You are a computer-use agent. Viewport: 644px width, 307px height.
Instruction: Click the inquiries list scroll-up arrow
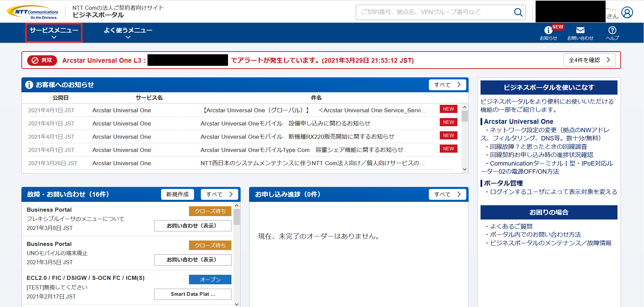237,206
